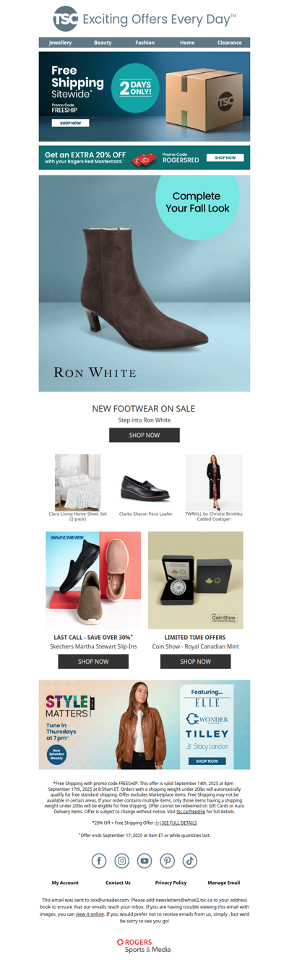The image size is (289, 975).
Task: Open the Instagram social icon
Action: (122, 860)
